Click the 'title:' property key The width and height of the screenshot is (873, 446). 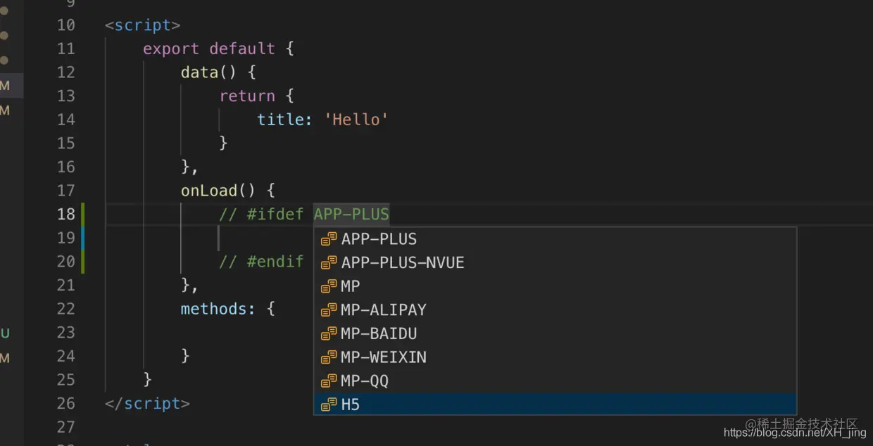coord(285,120)
